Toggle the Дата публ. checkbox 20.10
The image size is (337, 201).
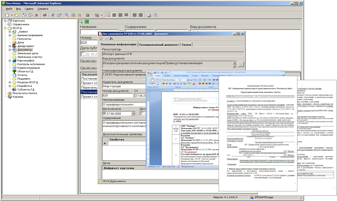pyautogui.click(x=83, y=54)
